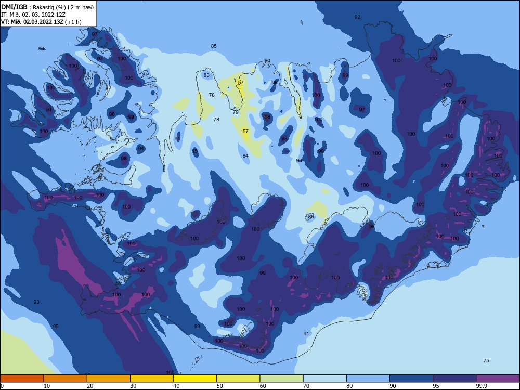Click the legend label '40'
Viewport: 520px width, 390px height.
[176, 386]
